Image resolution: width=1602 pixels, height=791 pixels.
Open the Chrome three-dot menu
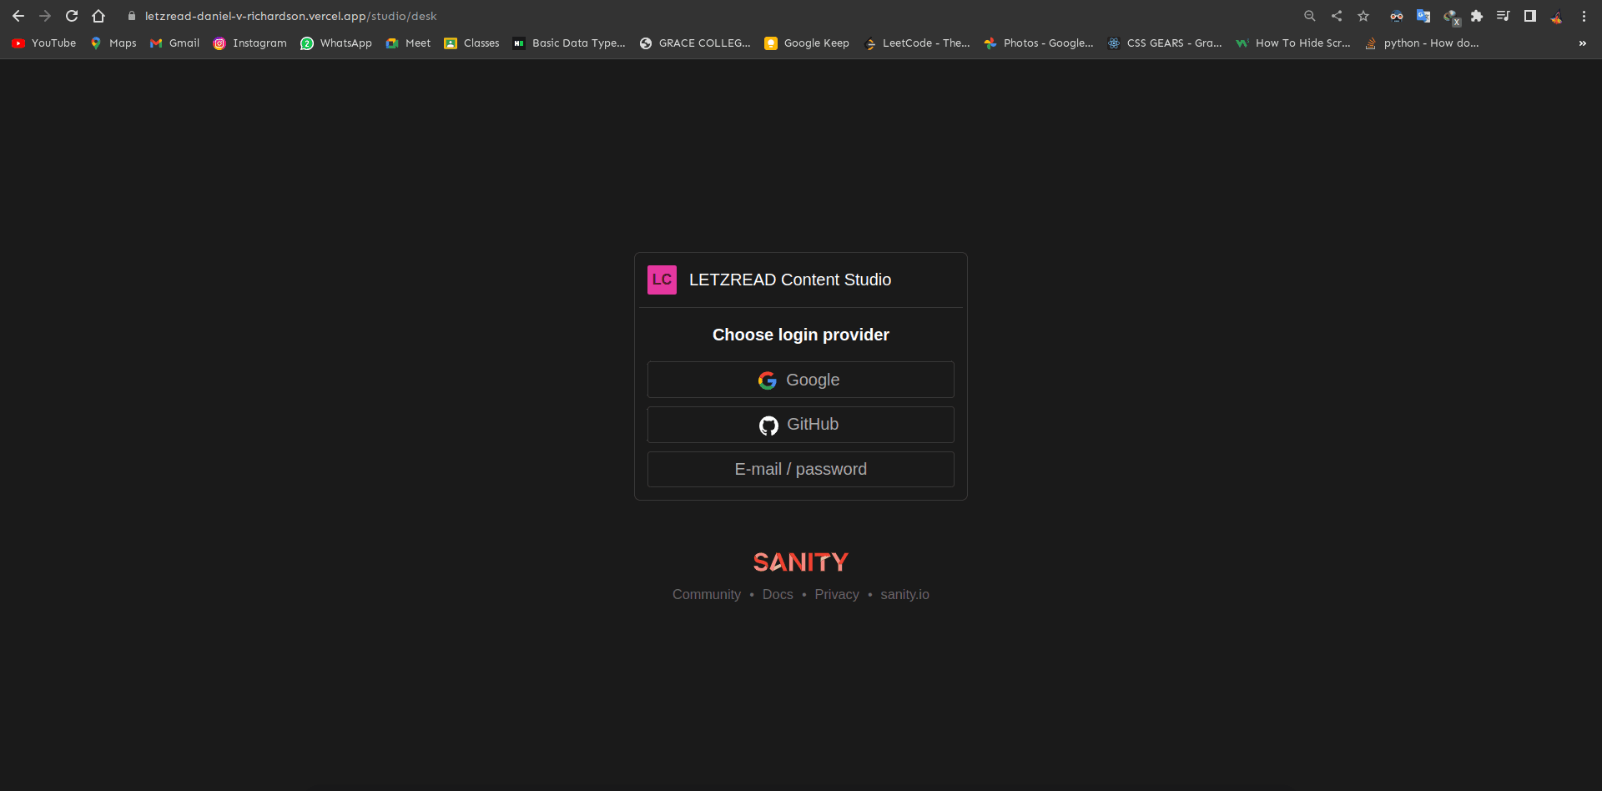pos(1584,16)
